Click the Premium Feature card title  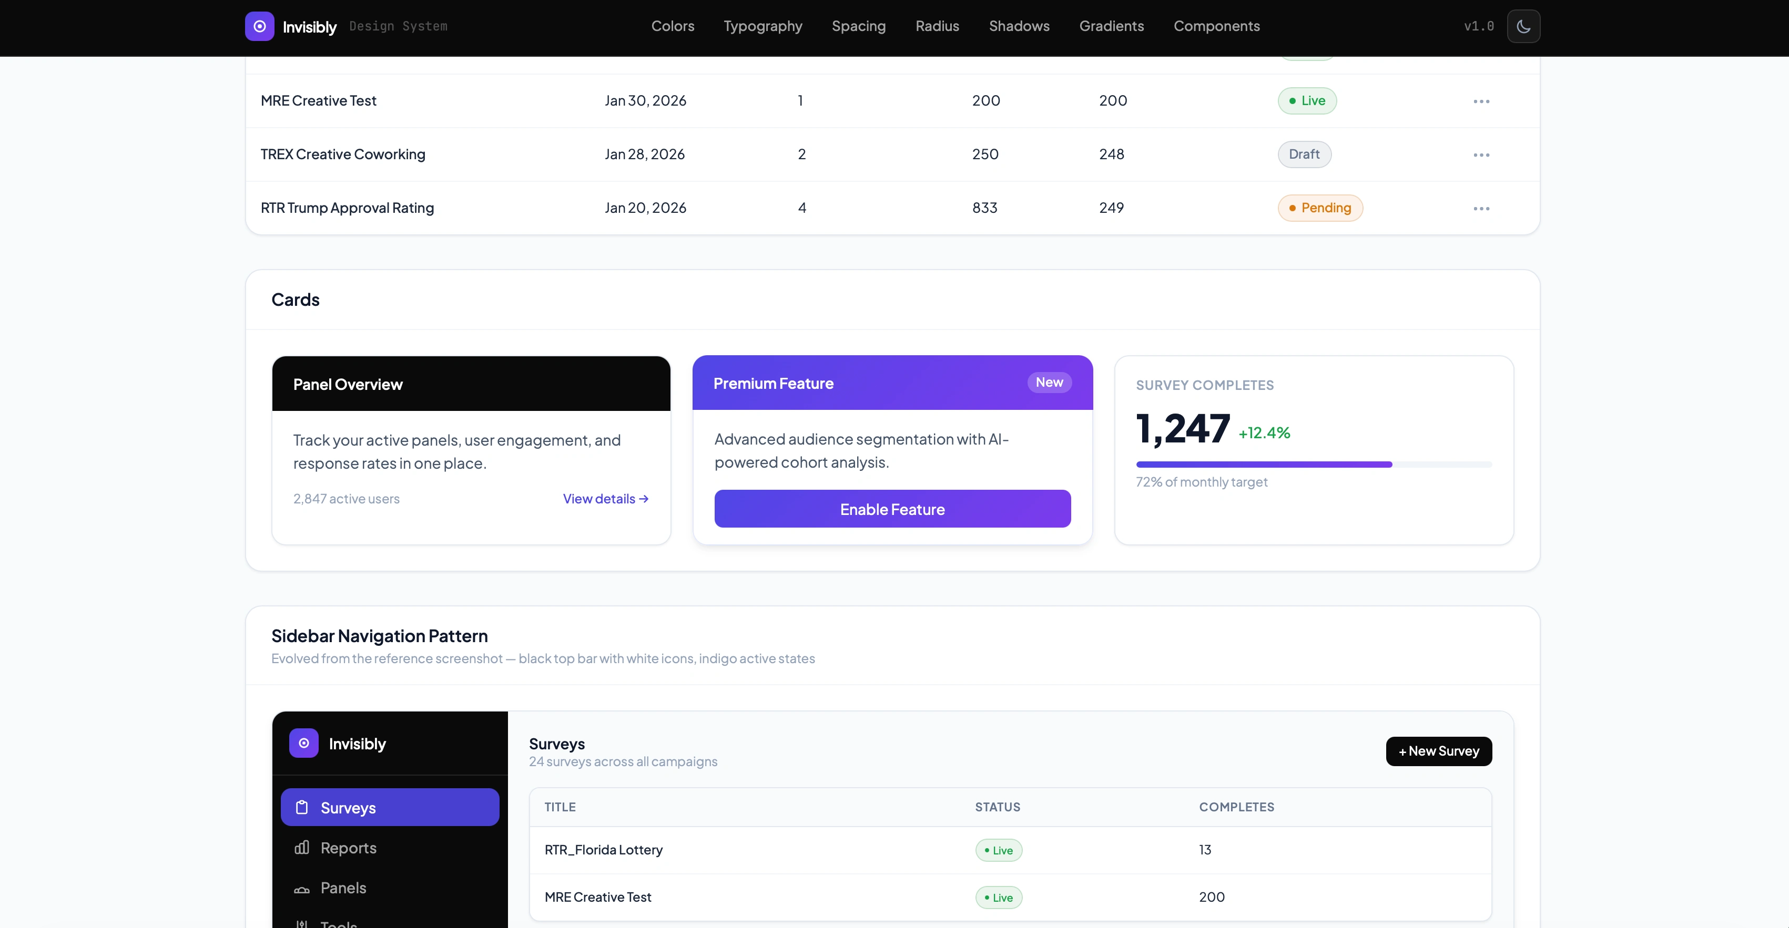(x=773, y=383)
